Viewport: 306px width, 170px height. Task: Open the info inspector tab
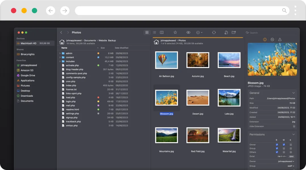tap(265, 40)
